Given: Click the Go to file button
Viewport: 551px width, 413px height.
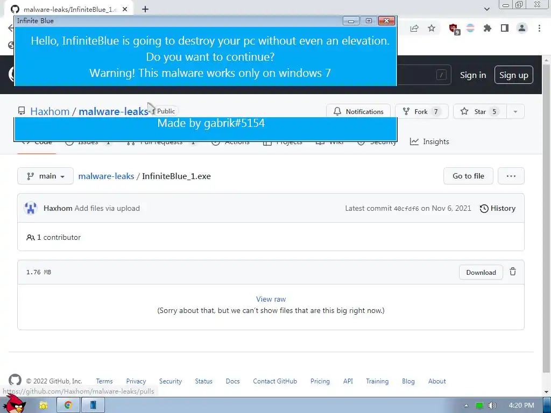Looking at the screenshot, I should click(468, 176).
